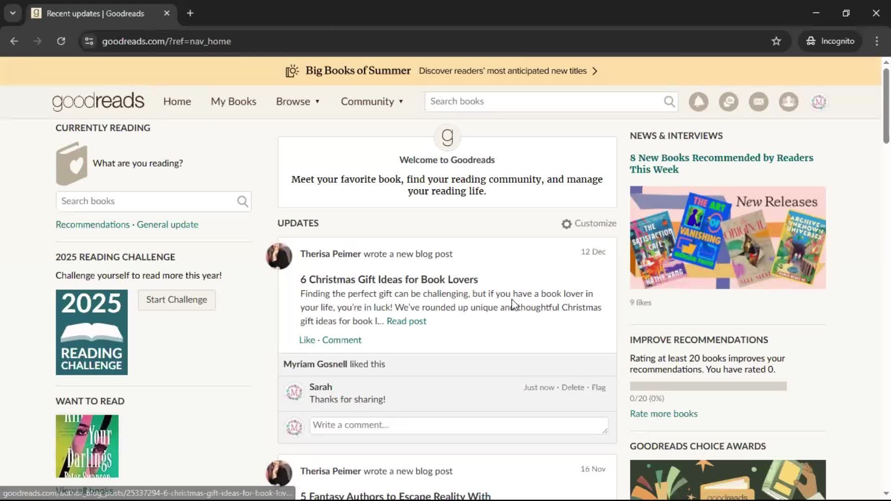
Task: Open the friends icon in header
Action: click(x=788, y=102)
